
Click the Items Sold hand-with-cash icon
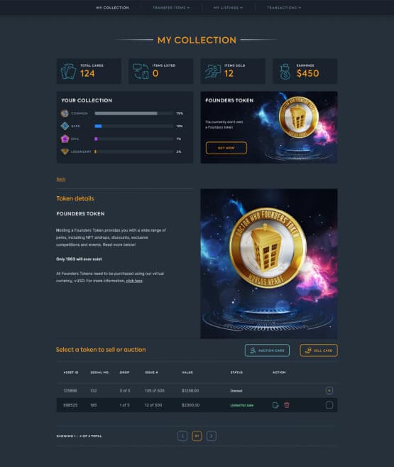(213, 72)
